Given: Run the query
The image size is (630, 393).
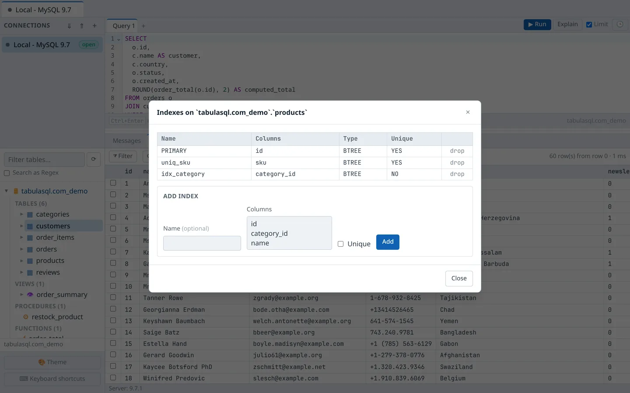Looking at the screenshot, I should tap(537, 24).
